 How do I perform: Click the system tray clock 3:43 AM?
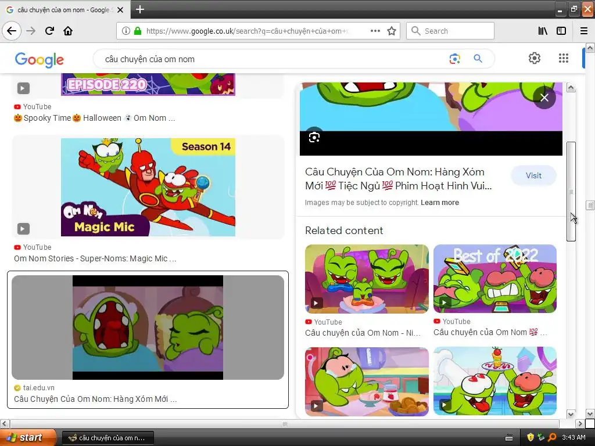point(574,438)
